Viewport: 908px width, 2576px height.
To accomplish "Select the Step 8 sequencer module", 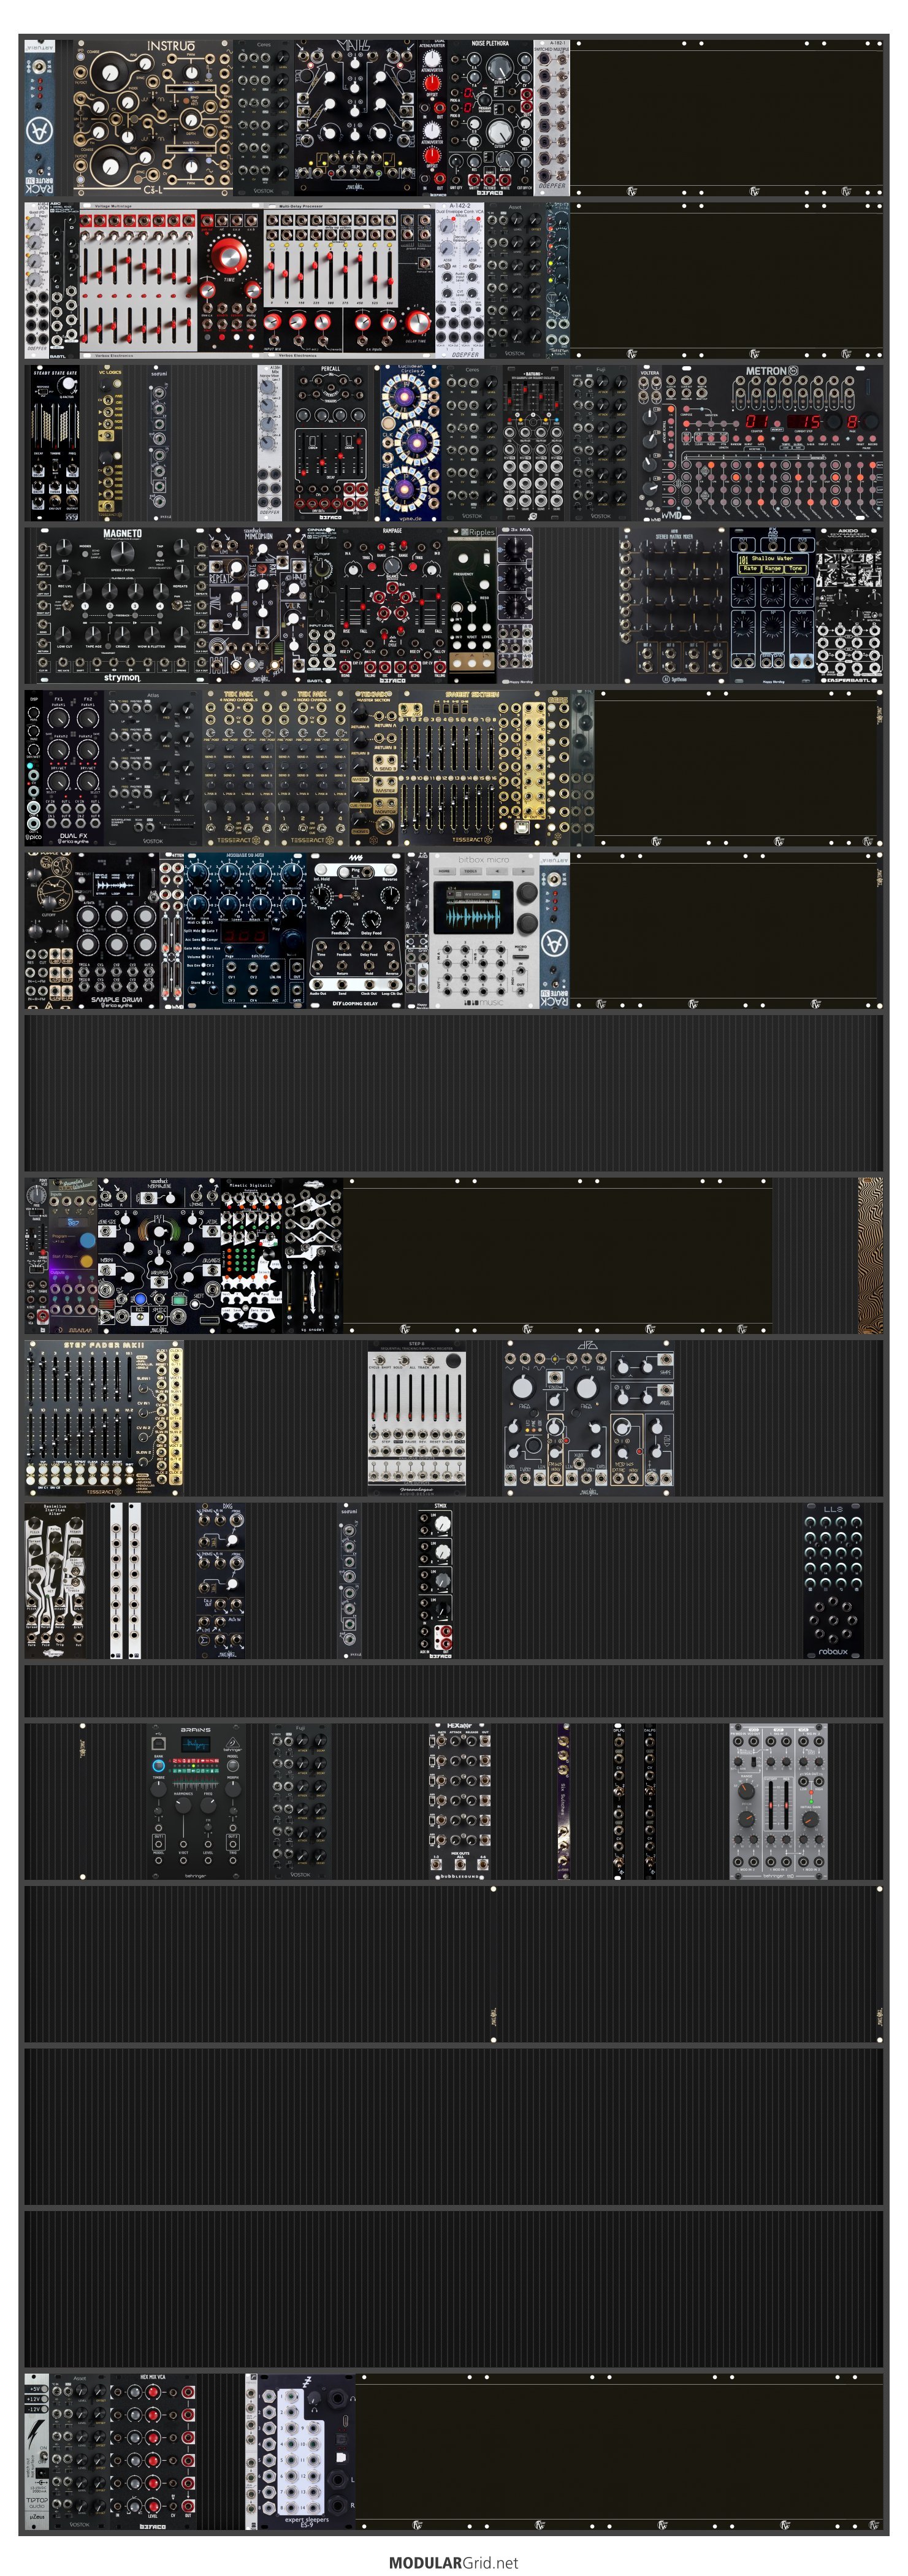I will click(417, 1418).
